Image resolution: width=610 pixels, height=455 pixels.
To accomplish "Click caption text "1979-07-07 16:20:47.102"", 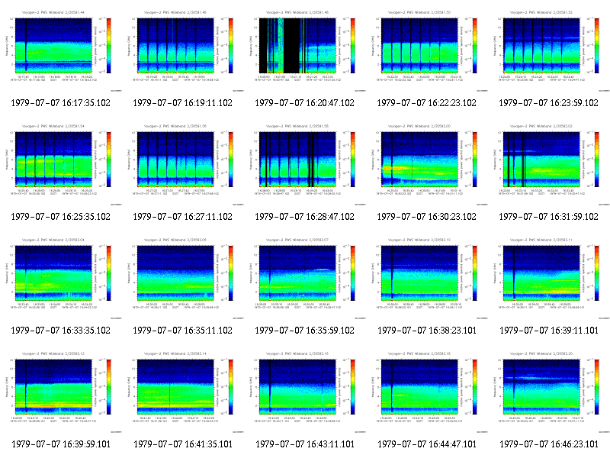I will pyautogui.click(x=304, y=103).
